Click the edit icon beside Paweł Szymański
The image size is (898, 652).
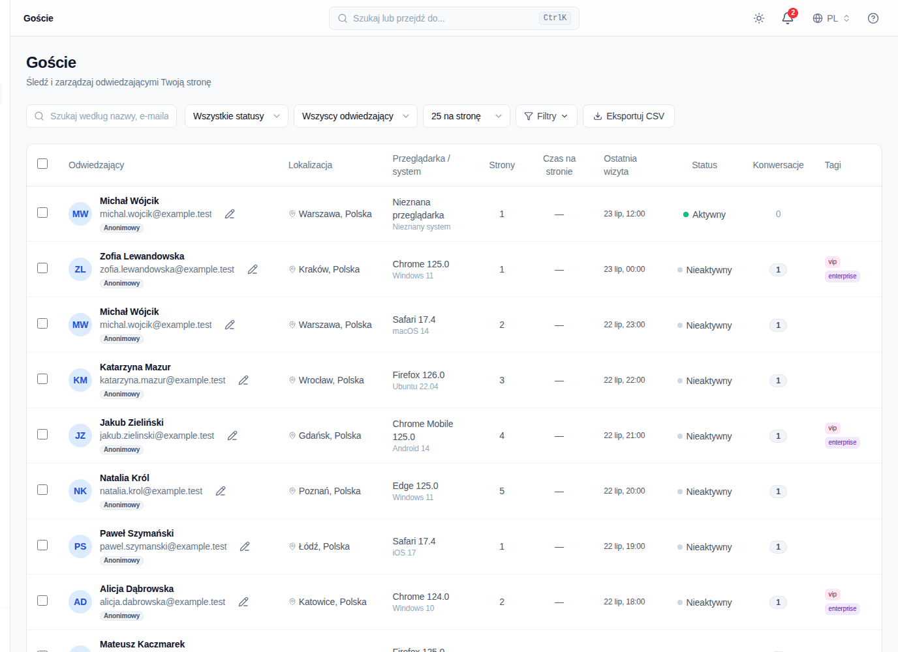point(245,546)
